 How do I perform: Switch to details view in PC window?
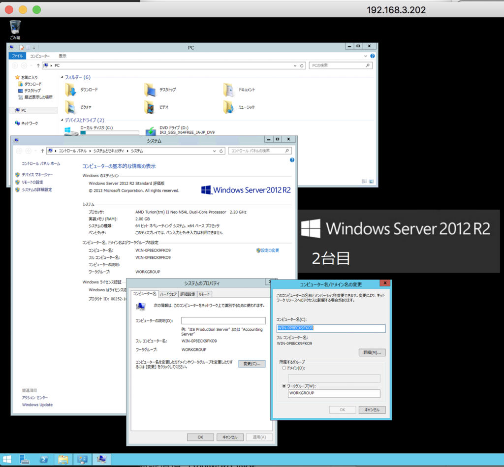[x=364, y=182]
